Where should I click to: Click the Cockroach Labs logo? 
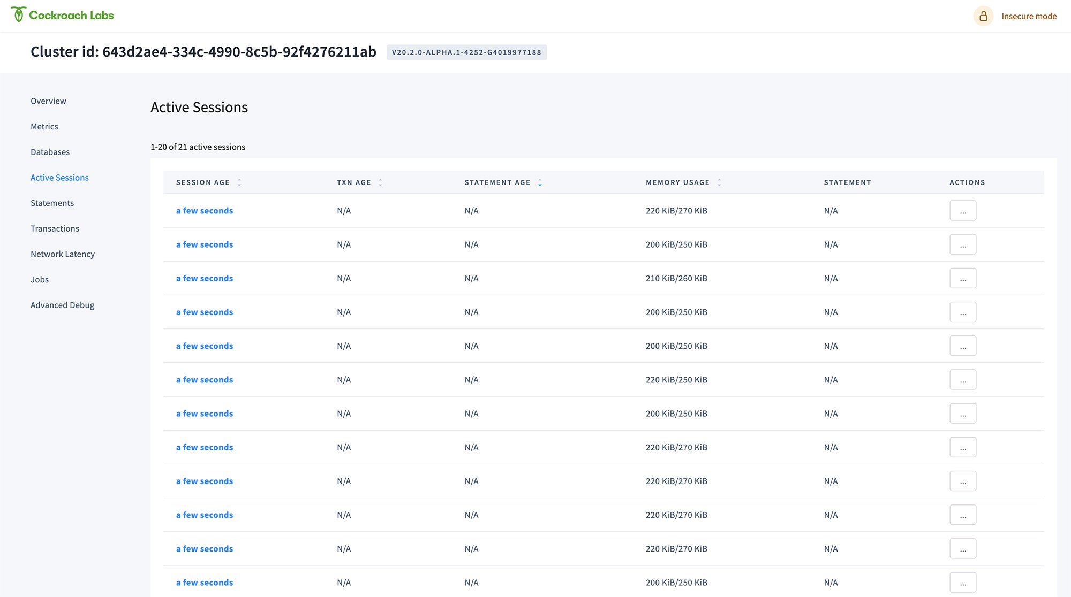tap(62, 15)
